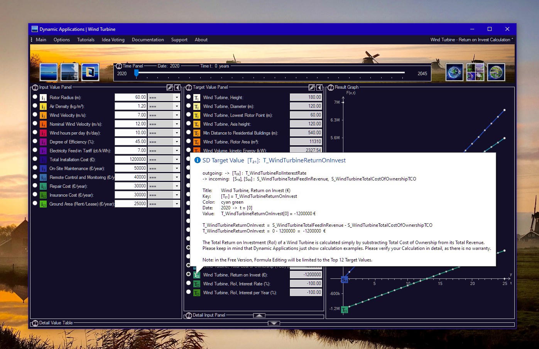Click the left-arrow collapse icon in Target Value Panel
539x349 pixels.
[x=319, y=88]
